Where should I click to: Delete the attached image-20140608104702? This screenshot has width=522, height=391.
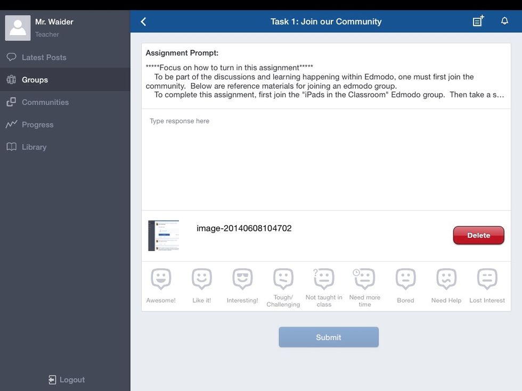(478, 235)
